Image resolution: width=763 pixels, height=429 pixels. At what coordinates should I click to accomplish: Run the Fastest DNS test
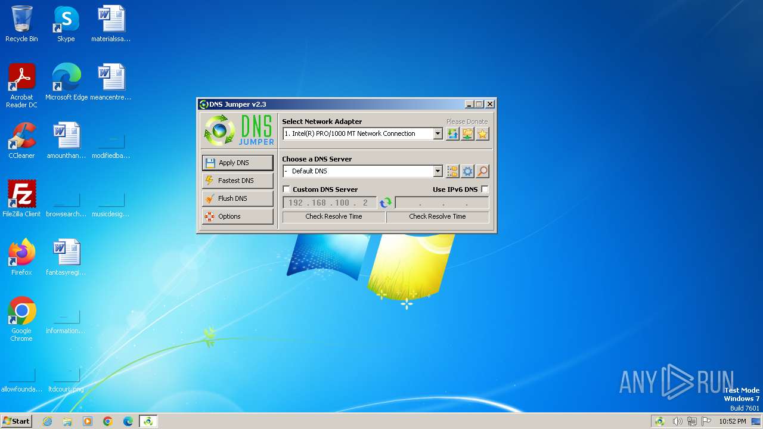(x=237, y=181)
